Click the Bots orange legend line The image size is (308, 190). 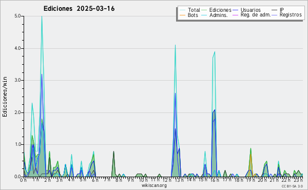(x=183, y=15)
